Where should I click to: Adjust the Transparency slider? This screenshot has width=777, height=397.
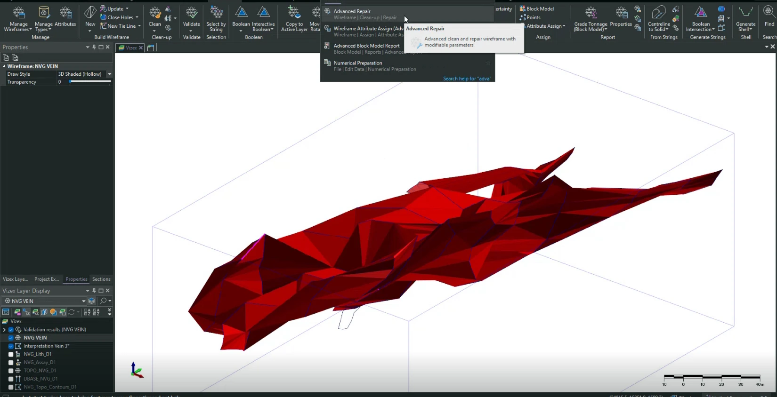pyautogui.click(x=90, y=82)
